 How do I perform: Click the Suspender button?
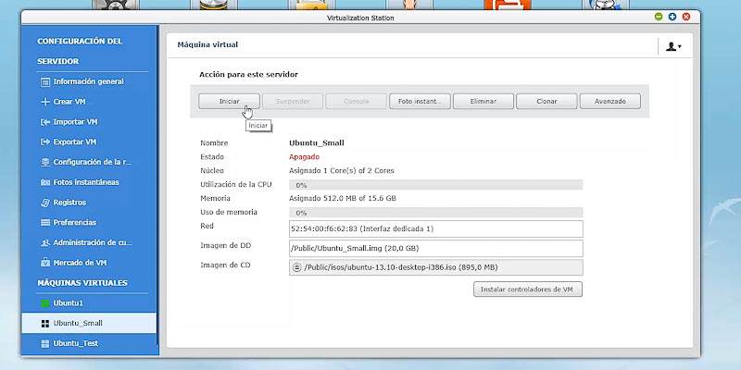[x=293, y=101]
